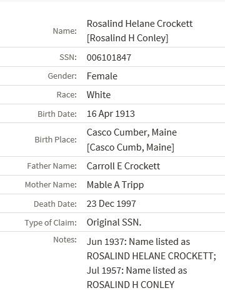Click the Jul 1957 note line

click(x=137, y=271)
